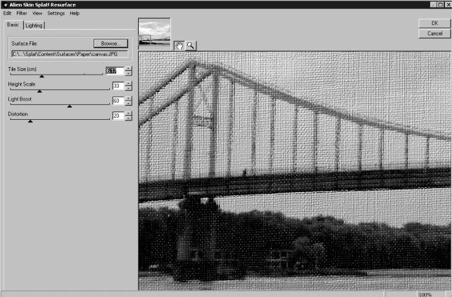Increase Tile Size with up arrow
The width and height of the screenshot is (452, 297).
[128, 68]
